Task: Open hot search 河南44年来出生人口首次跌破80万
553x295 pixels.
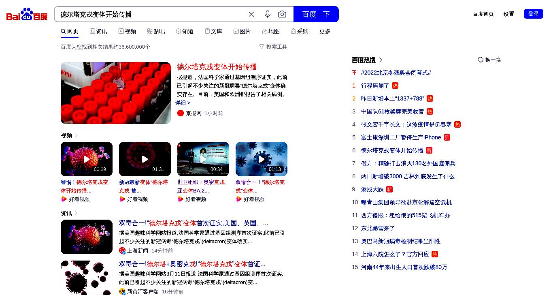Action: pyautogui.click(x=404, y=267)
